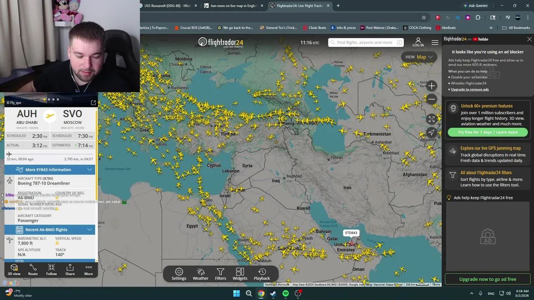
Task: Open Windows taskbar Search
Action: coord(249,293)
